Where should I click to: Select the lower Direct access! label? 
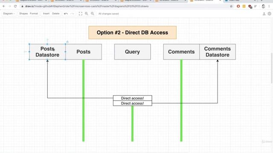[133, 103]
